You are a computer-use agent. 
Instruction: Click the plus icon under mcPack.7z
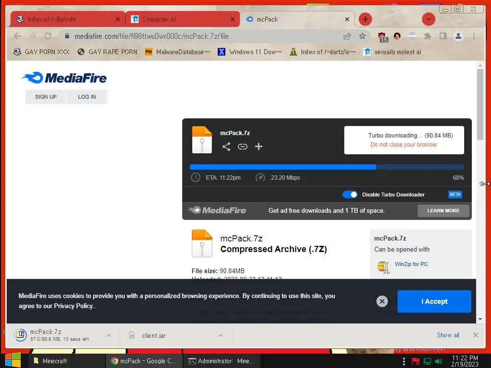pyautogui.click(x=258, y=147)
